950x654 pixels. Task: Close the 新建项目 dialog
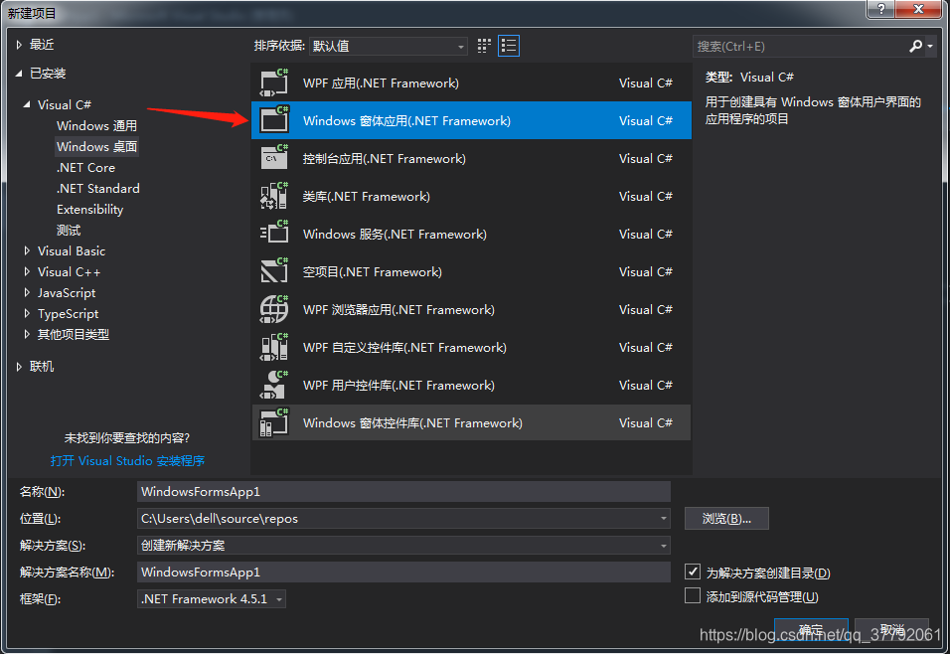(x=918, y=9)
